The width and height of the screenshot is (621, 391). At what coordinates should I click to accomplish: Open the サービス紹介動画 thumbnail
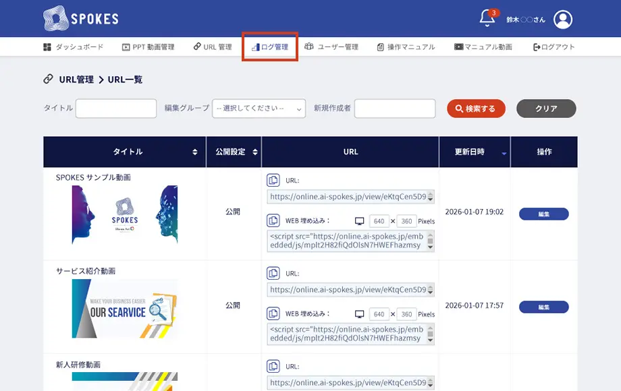pyautogui.click(x=125, y=309)
